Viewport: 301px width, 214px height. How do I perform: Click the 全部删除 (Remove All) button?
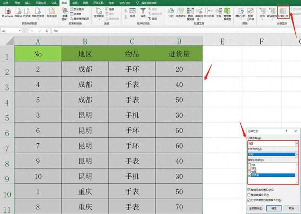[255, 208]
